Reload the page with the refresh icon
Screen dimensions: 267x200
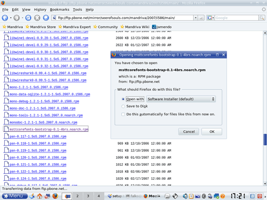(x=28, y=17)
